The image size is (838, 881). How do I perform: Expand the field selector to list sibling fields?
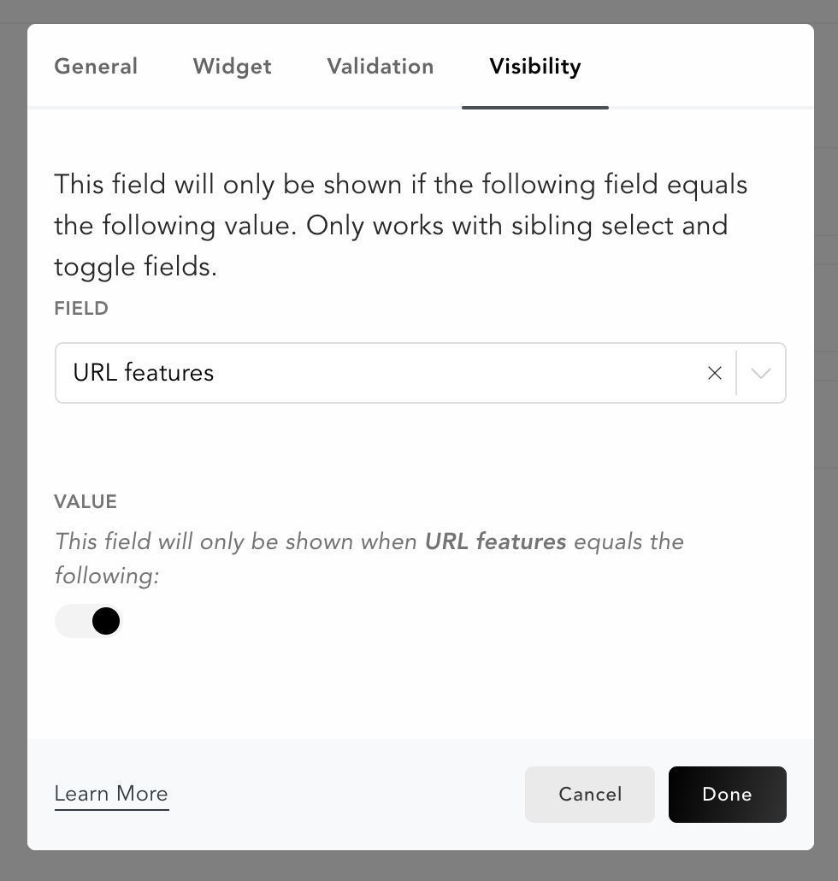760,373
